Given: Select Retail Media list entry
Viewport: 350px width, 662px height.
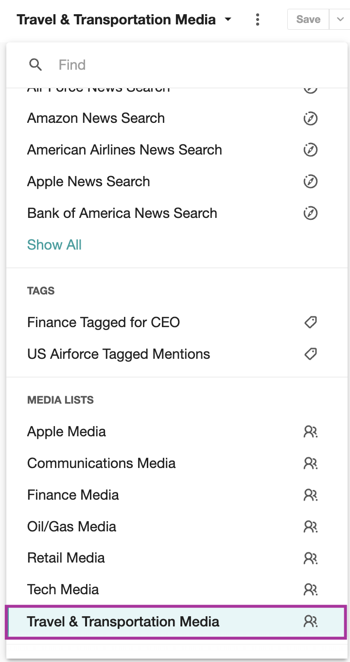Looking at the screenshot, I should [x=176, y=558].
